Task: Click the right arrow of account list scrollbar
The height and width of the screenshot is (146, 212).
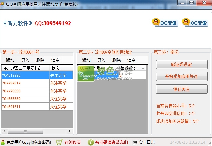Action: pos(70,131)
